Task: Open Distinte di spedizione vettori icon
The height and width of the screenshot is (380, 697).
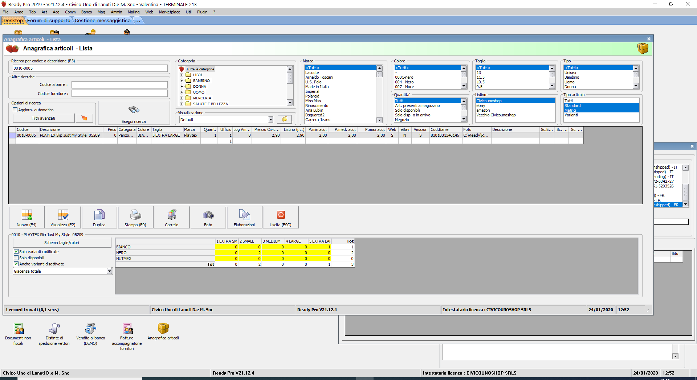Action: (x=54, y=334)
